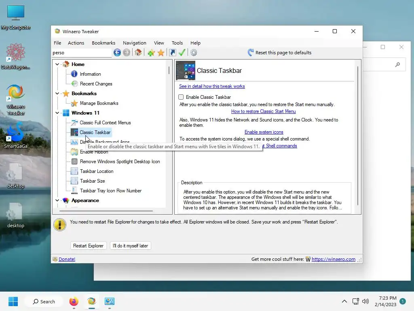Click the Donate icon in status bar
Image resolution: width=414 pixels, height=311 pixels.
(55, 259)
